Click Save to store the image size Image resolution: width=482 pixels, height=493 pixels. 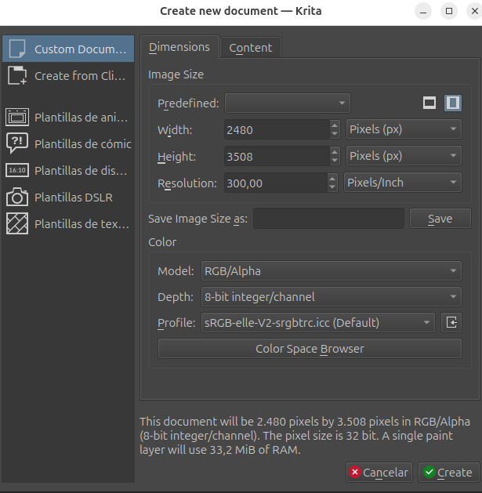click(x=440, y=218)
